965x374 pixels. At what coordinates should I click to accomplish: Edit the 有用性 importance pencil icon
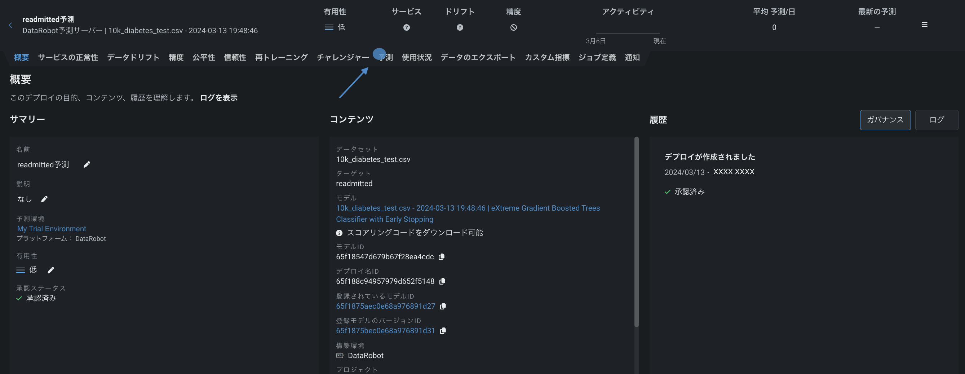tap(51, 270)
